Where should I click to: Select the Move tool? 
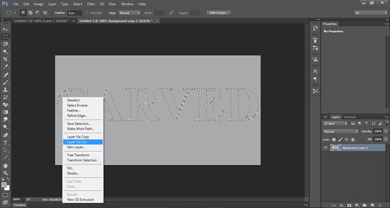click(5, 29)
